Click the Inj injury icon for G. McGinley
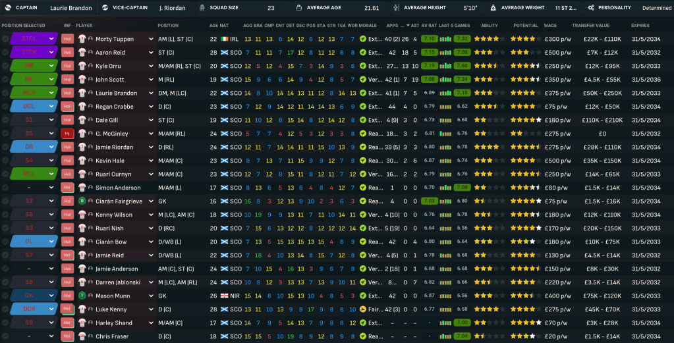Image resolution: width=674 pixels, height=343 pixels. [67, 134]
